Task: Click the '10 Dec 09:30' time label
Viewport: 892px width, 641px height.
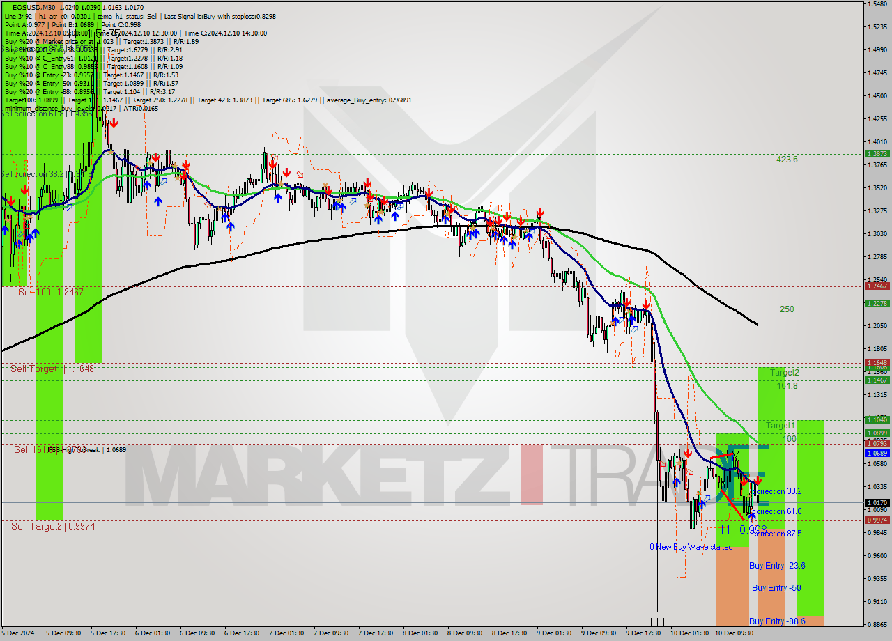Action: point(734,633)
